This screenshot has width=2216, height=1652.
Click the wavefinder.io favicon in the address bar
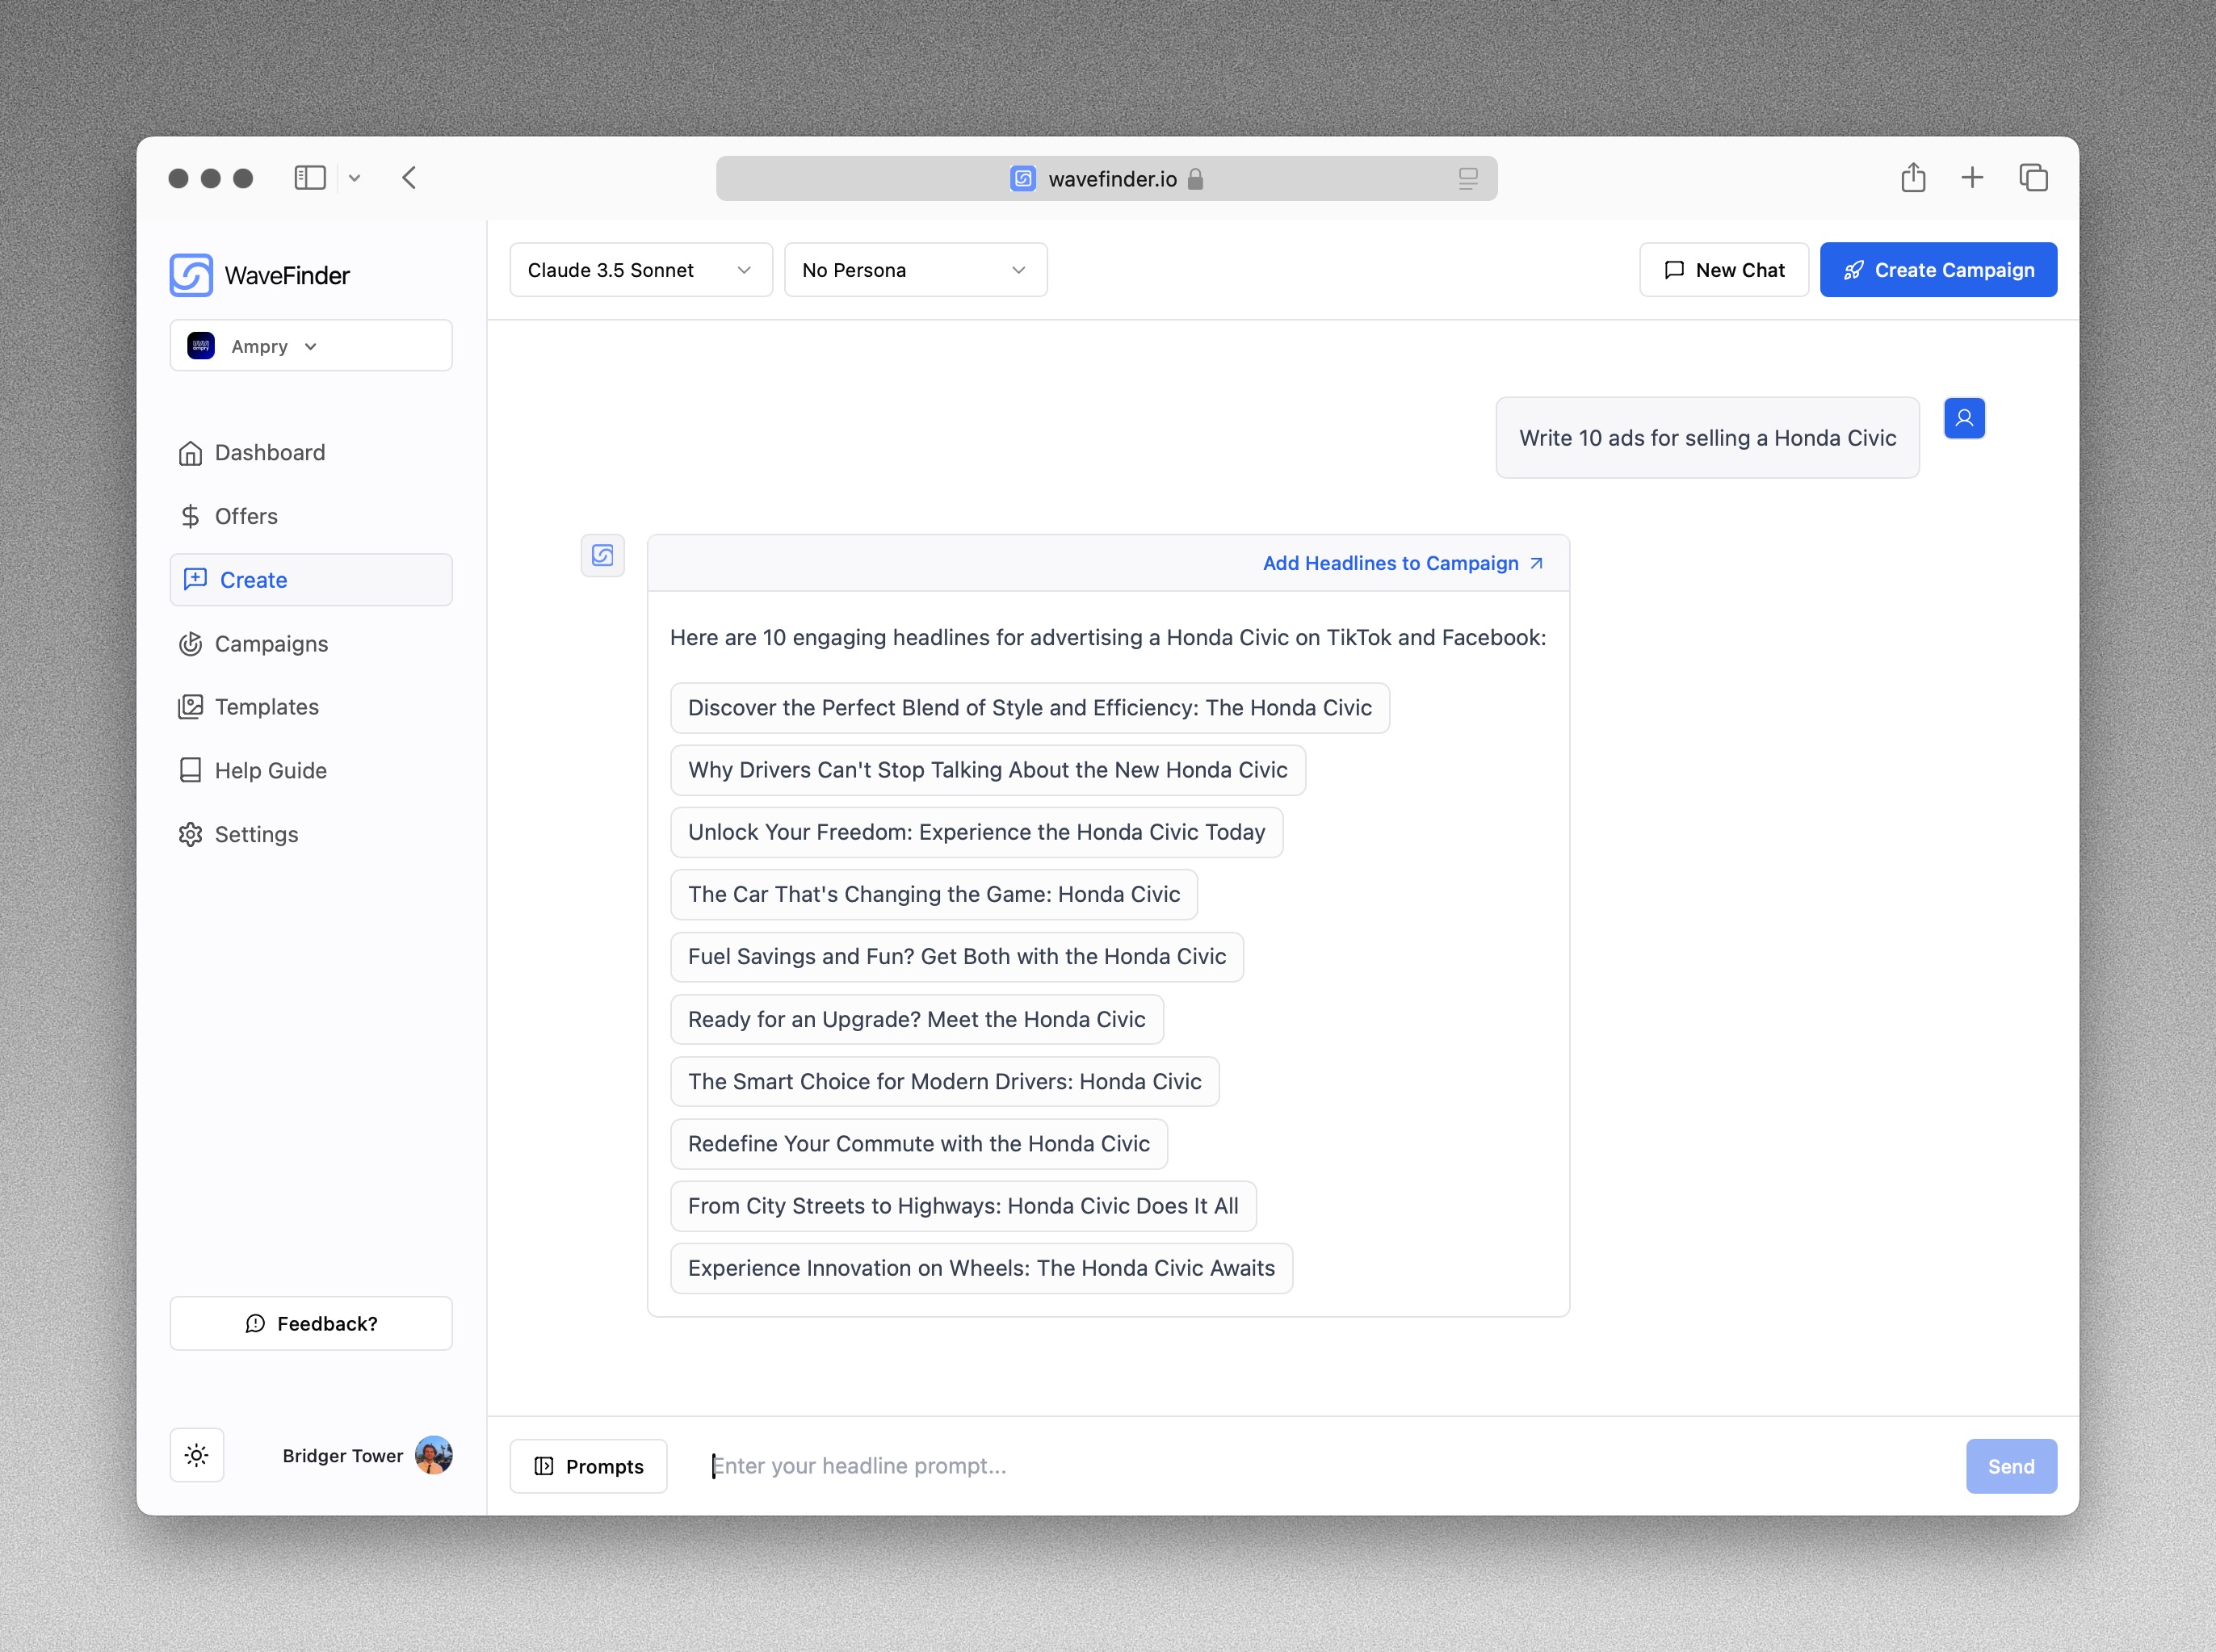1022,178
